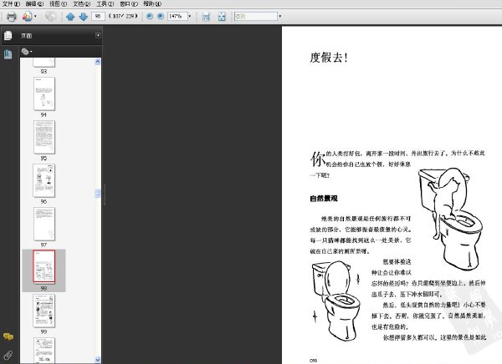This screenshot has width=502, height=364.
Task: Open the collaborate icon dropdown arrow
Action: pos(35,17)
